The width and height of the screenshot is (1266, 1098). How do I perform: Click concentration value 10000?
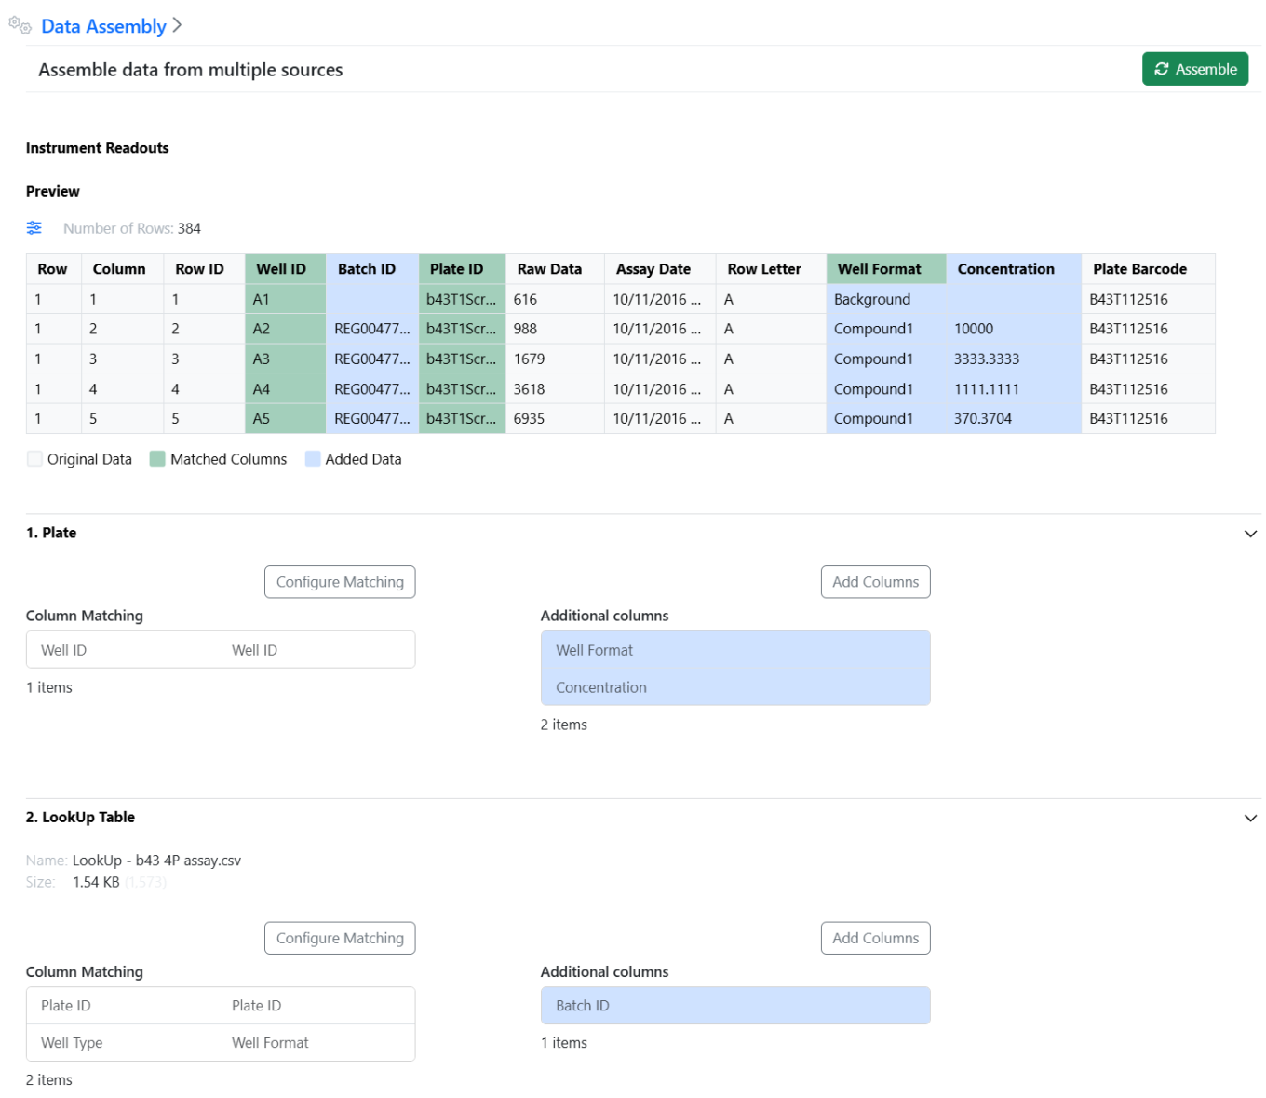click(1014, 329)
